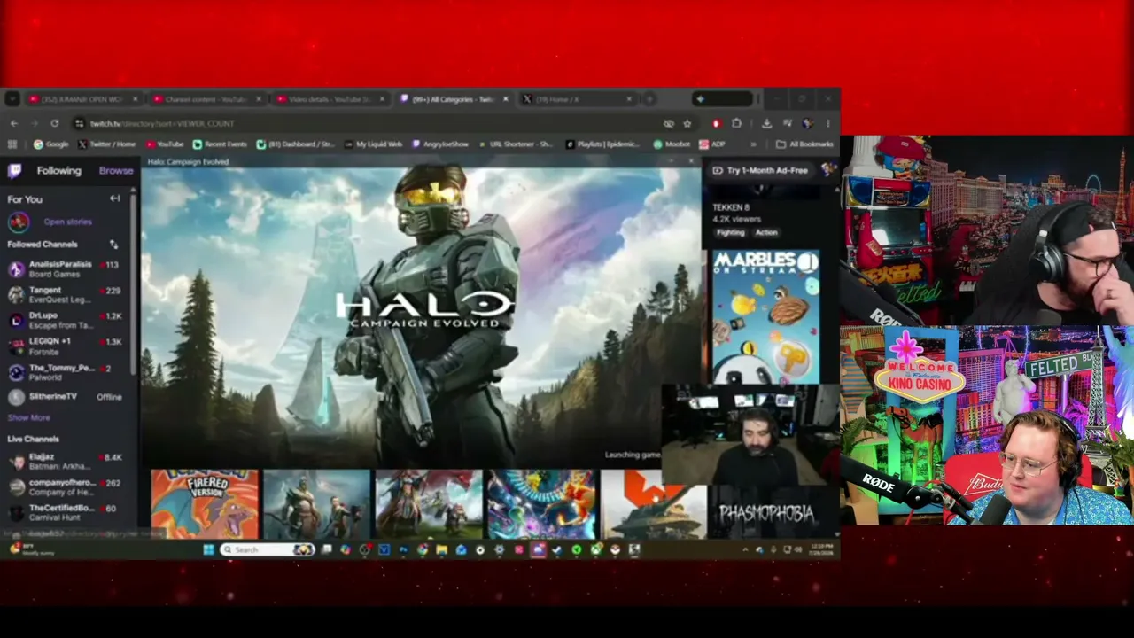The height and width of the screenshot is (638, 1134).
Task: Open YouTube bookmark
Action: 165,144
